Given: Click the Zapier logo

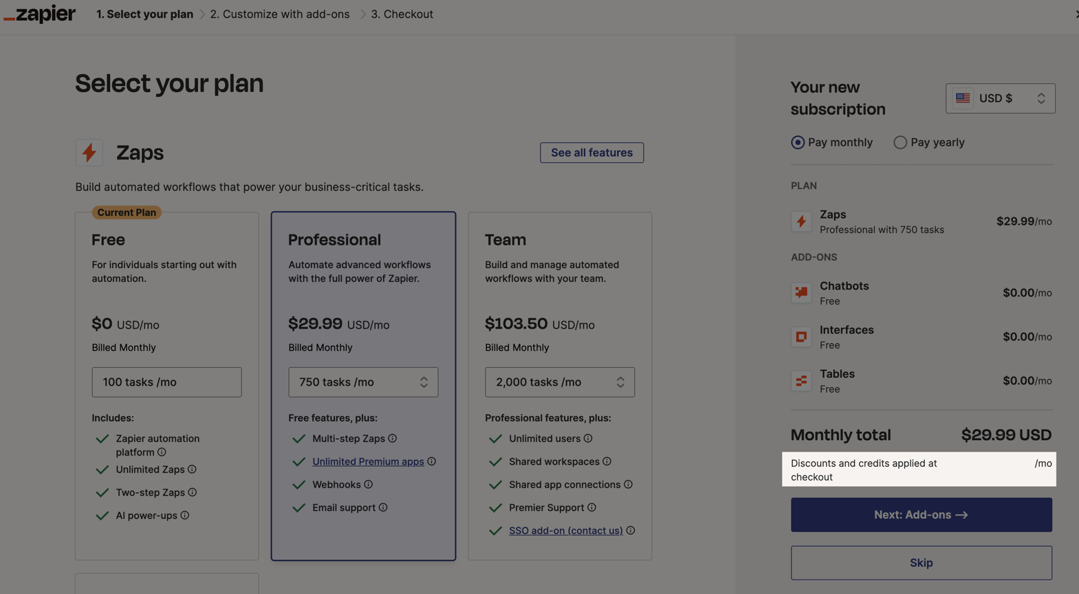Looking at the screenshot, I should pyautogui.click(x=40, y=14).
